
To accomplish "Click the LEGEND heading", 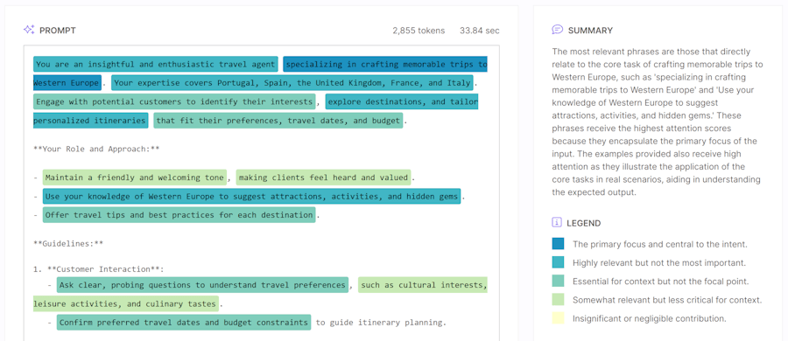I will point(583,223).
